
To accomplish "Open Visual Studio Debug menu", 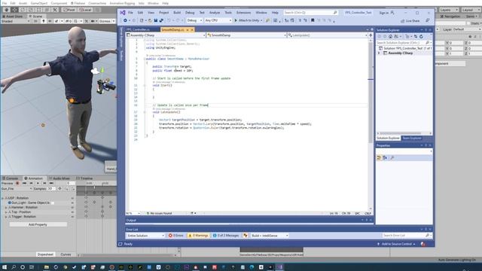I will coord(190,13).
